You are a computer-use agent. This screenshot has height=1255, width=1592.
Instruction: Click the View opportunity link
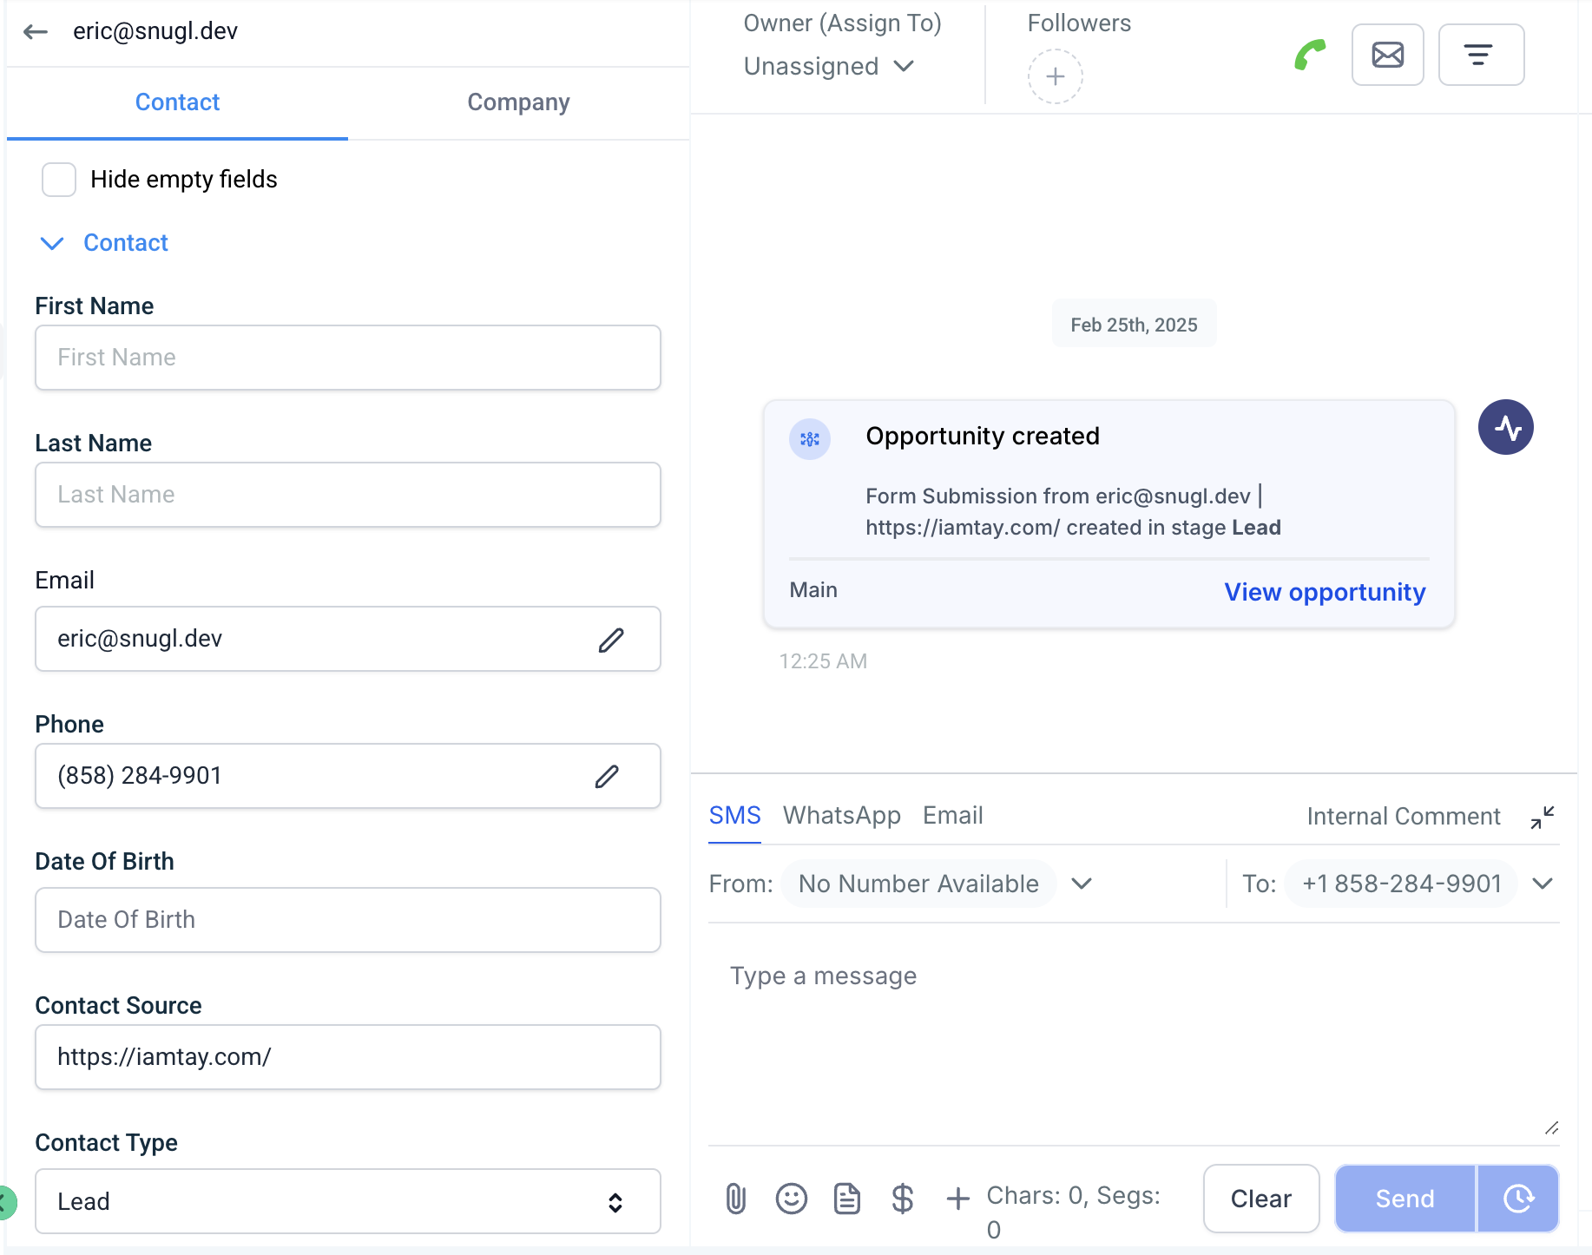(x=1325, y=592)
